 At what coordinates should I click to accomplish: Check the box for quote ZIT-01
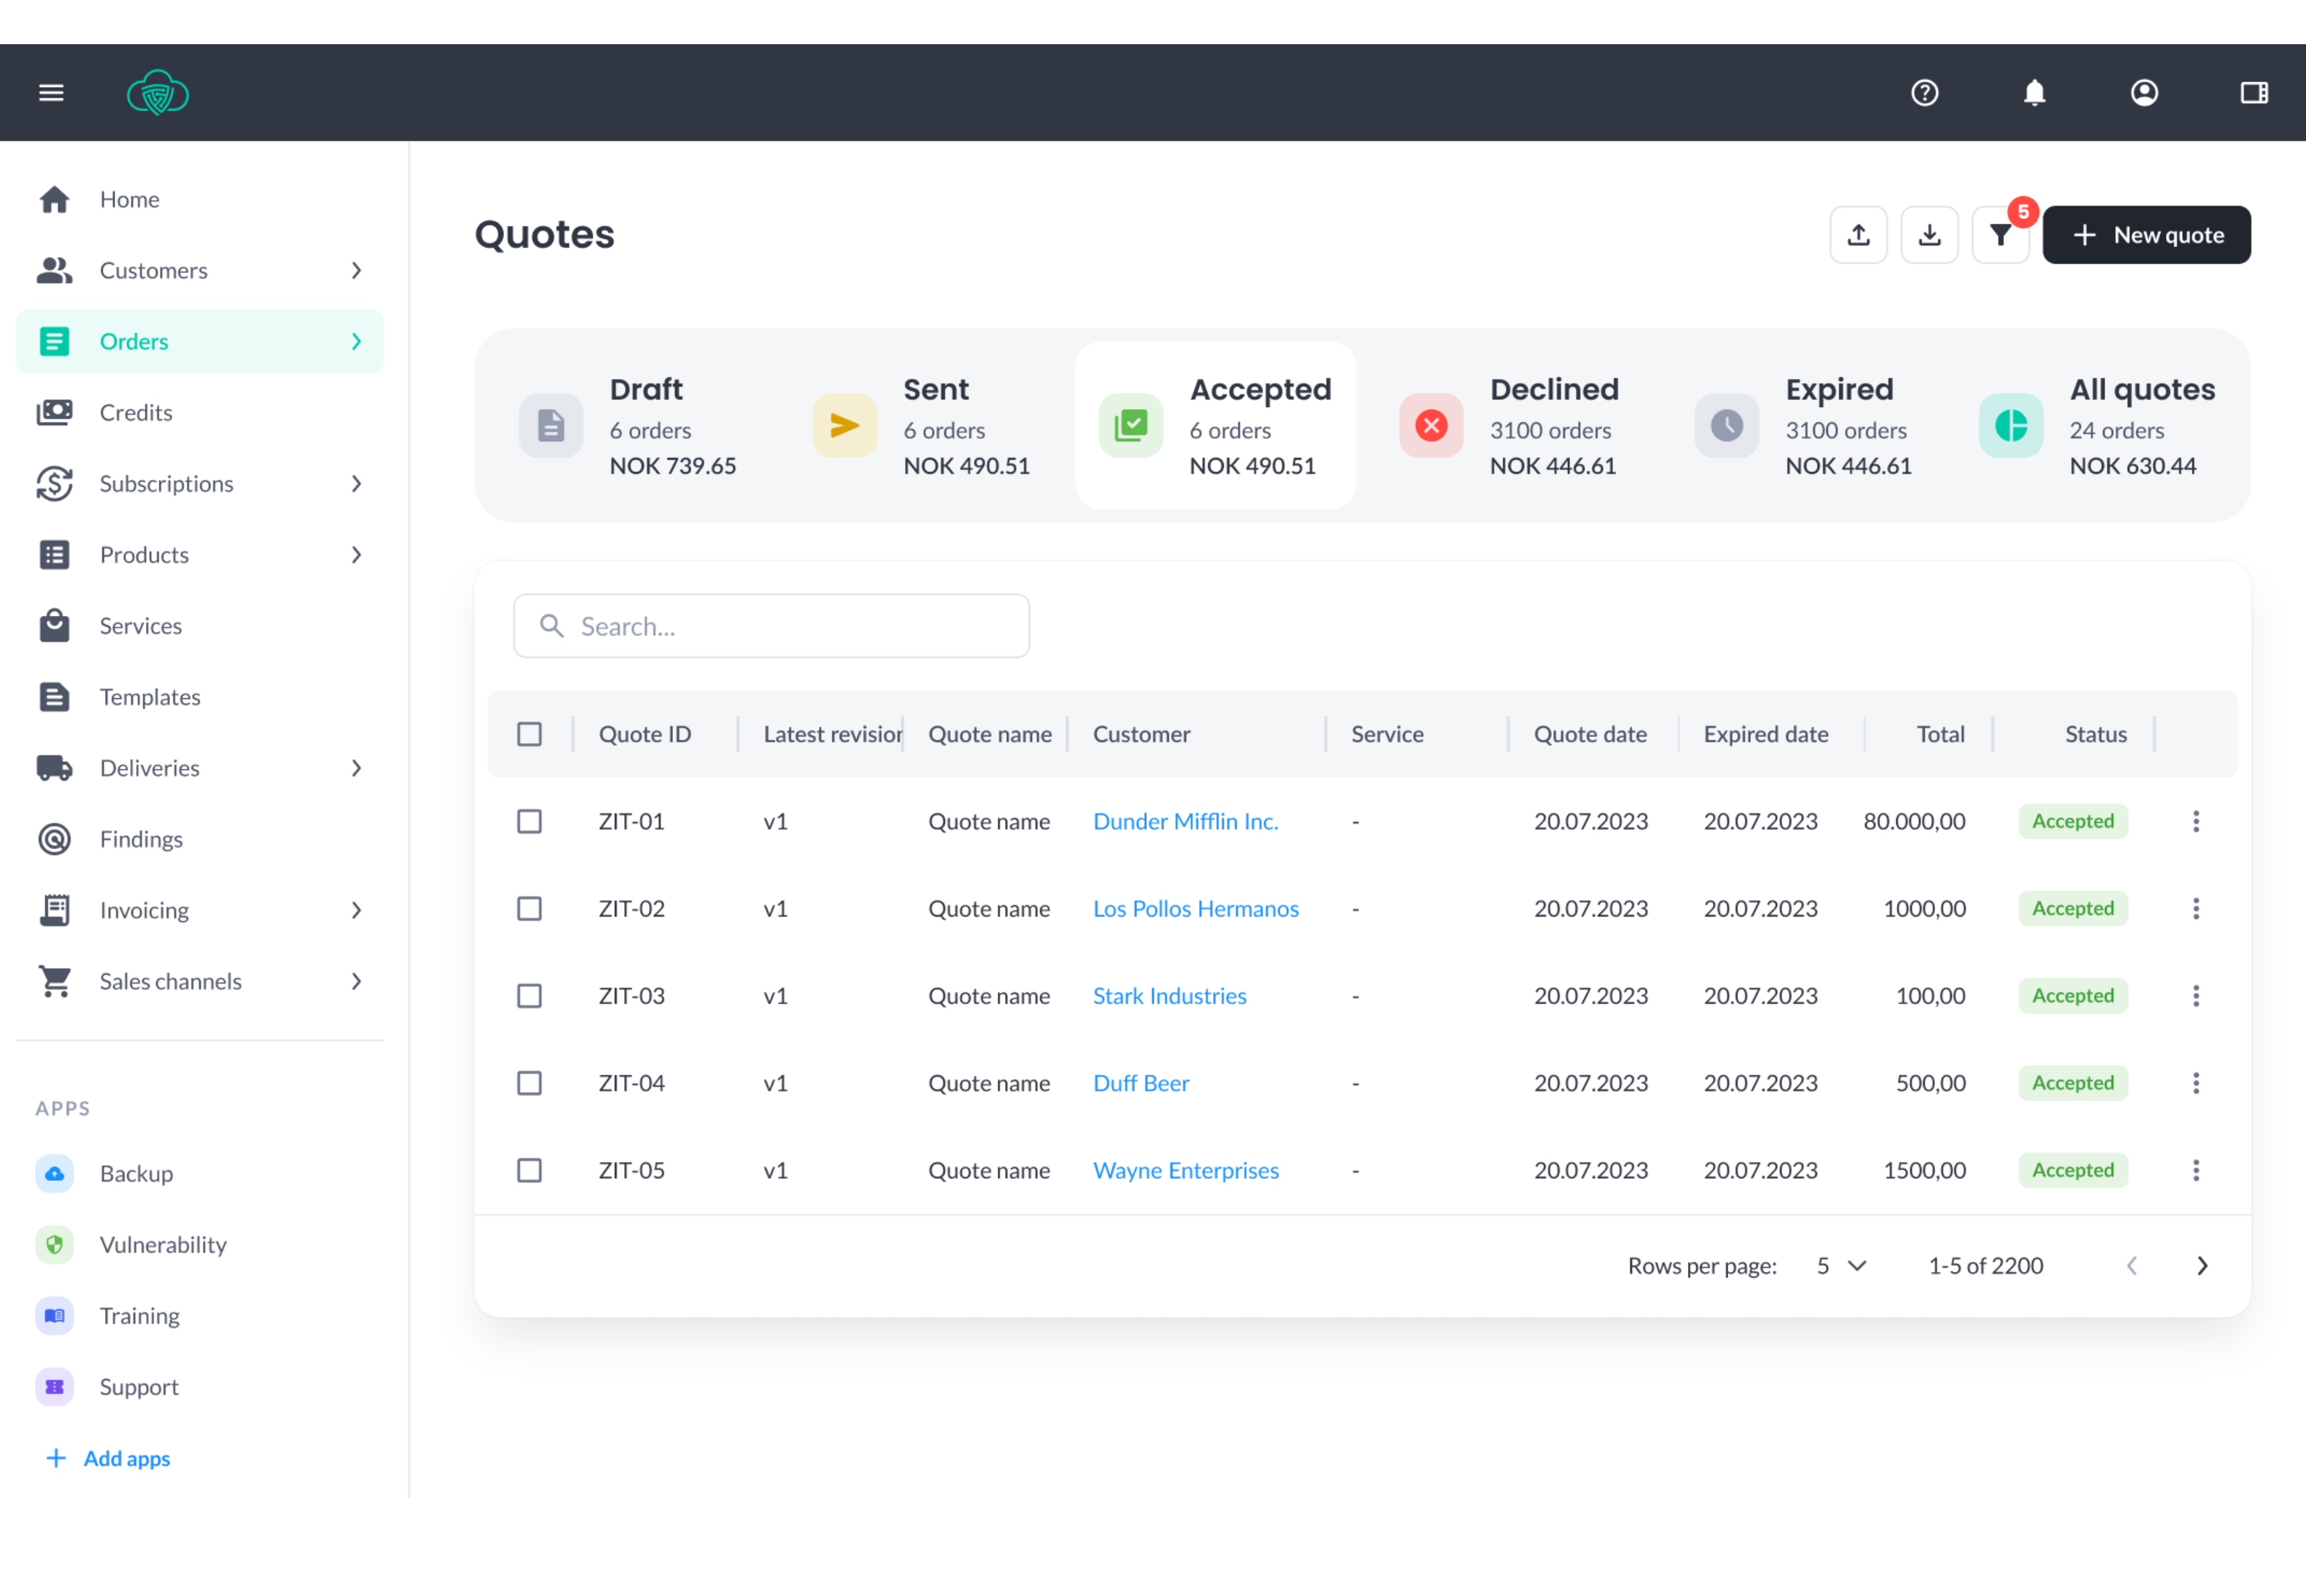(x=529, y=821)
